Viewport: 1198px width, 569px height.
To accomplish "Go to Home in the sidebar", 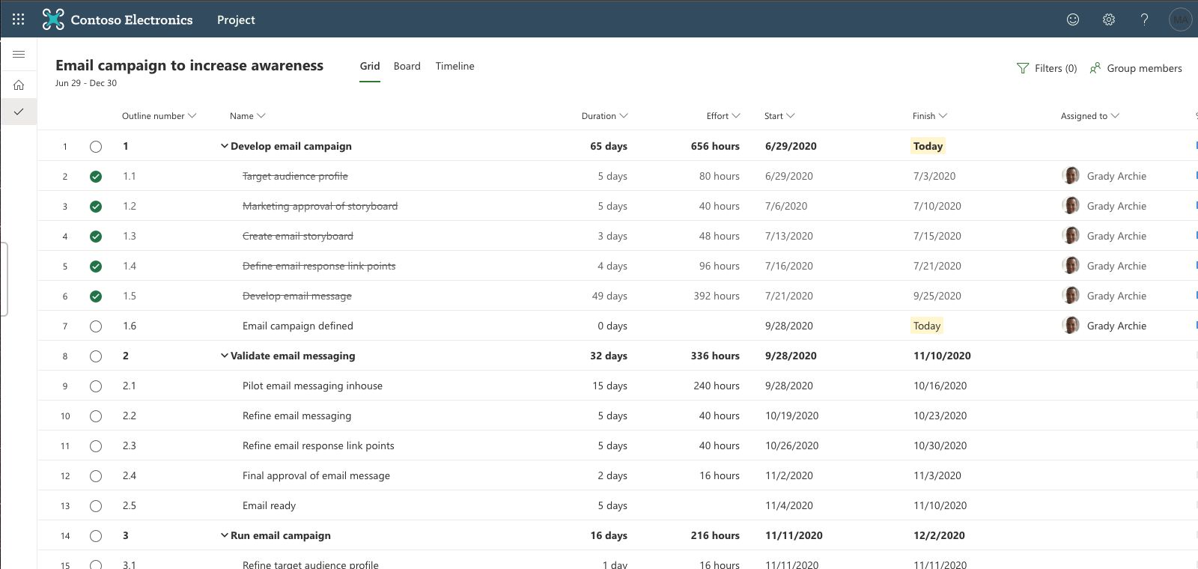I will 19,85.
